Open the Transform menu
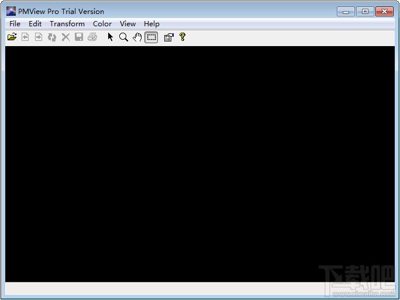400x300 pixels. point(67,24)
